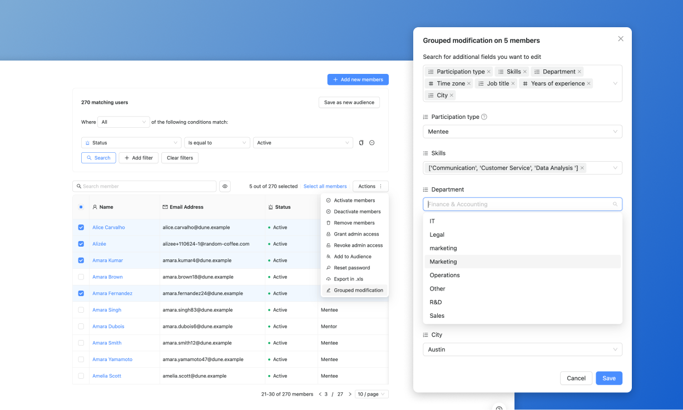Open the 10 / page size dropdown
This screenshot has width=683, height=410.
[x=372, y=394]
